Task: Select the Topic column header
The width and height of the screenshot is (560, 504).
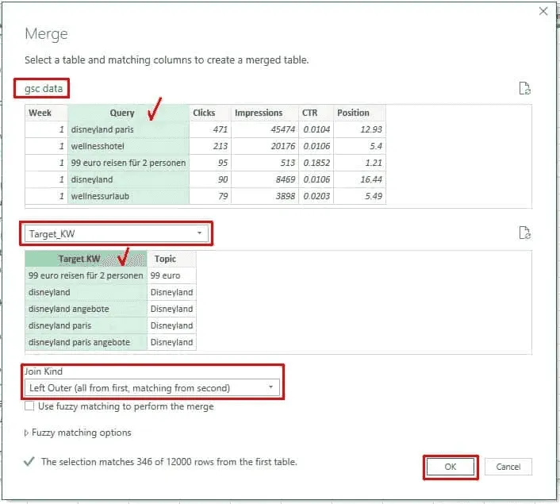Action: tap(165, 259)
